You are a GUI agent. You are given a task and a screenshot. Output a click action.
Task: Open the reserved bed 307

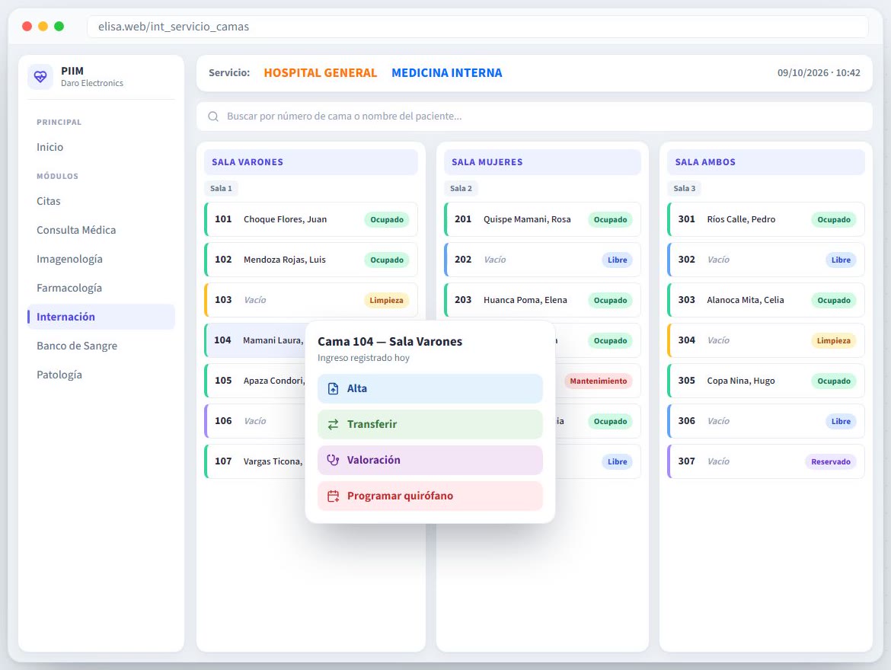pos(766,461)
